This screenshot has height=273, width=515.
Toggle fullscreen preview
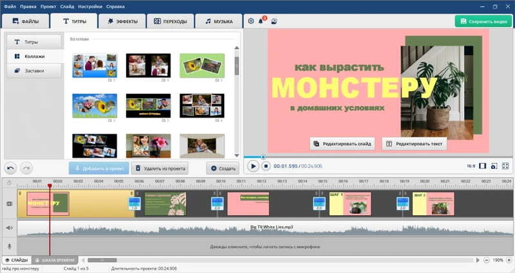pyautogui.click(x=505, y=166)
